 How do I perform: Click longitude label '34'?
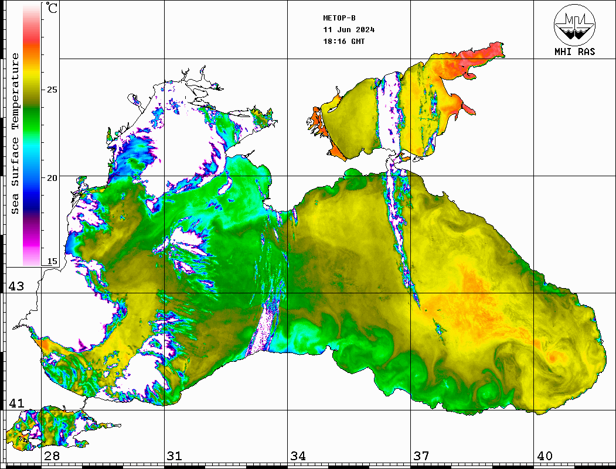(x=298, y=456)
